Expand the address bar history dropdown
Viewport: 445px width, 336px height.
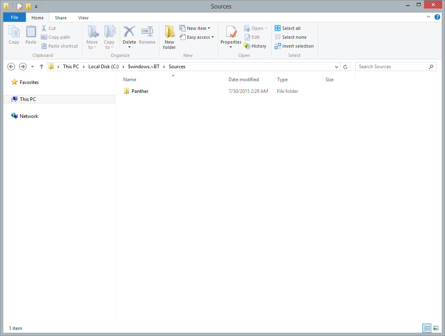click(x=337, y=67)
